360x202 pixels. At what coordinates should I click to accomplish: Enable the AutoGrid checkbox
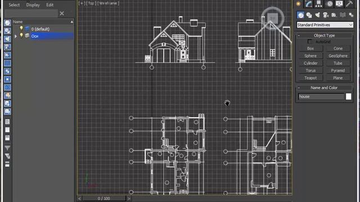pos(310,42)
